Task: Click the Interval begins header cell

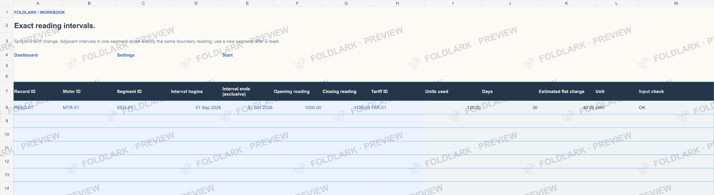Action: click(196, 91)
